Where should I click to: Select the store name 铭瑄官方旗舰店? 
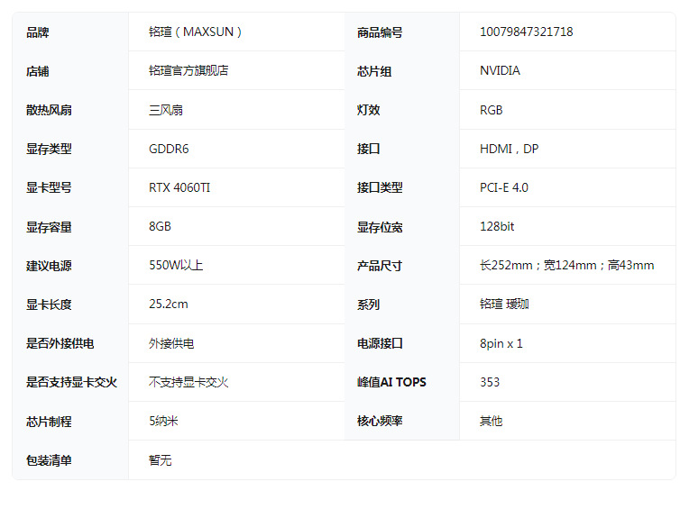(x=188, y=70)
